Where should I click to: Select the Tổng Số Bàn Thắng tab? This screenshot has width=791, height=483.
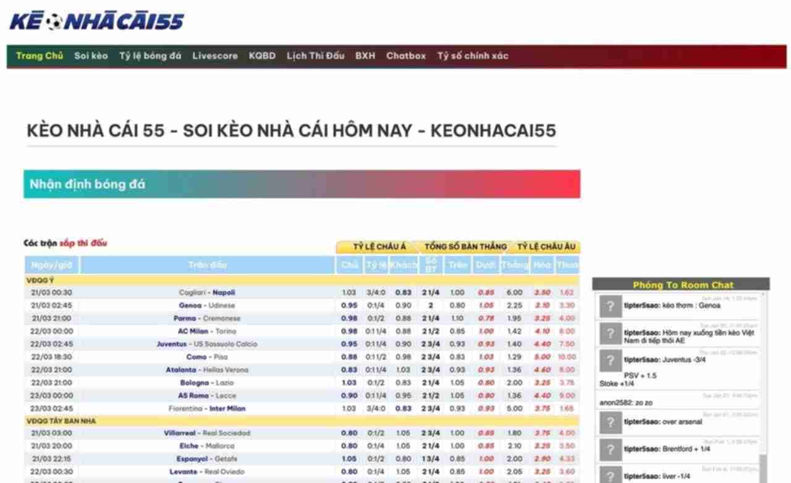click(x=465, y=246)
